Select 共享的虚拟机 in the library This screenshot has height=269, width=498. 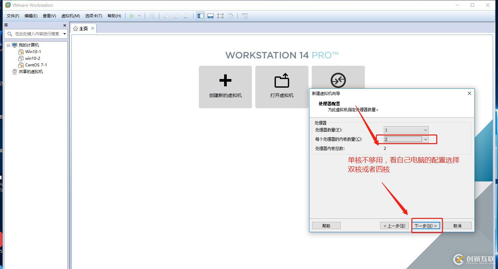tap(31, 72)
